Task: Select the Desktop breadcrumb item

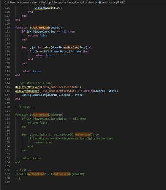Action: (x=46, y=2)
